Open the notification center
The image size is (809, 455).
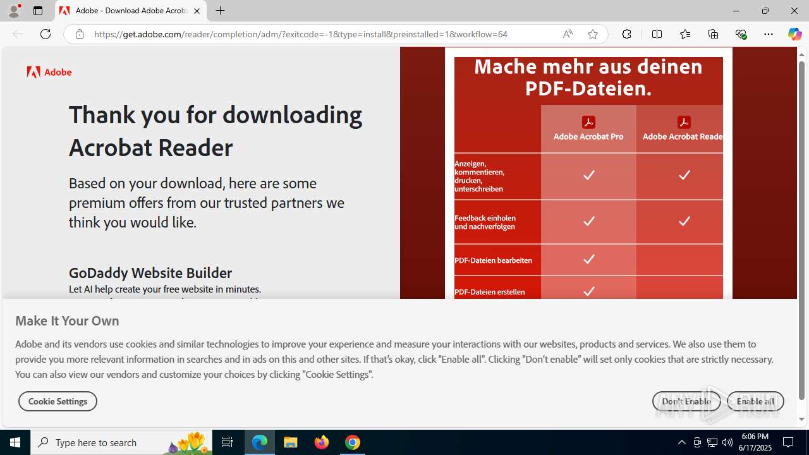(x=788, y=442)
